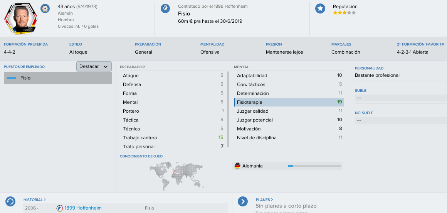Click the blue Fisio role indicator bar
The image size is (447, 213).
pos(11,78)
